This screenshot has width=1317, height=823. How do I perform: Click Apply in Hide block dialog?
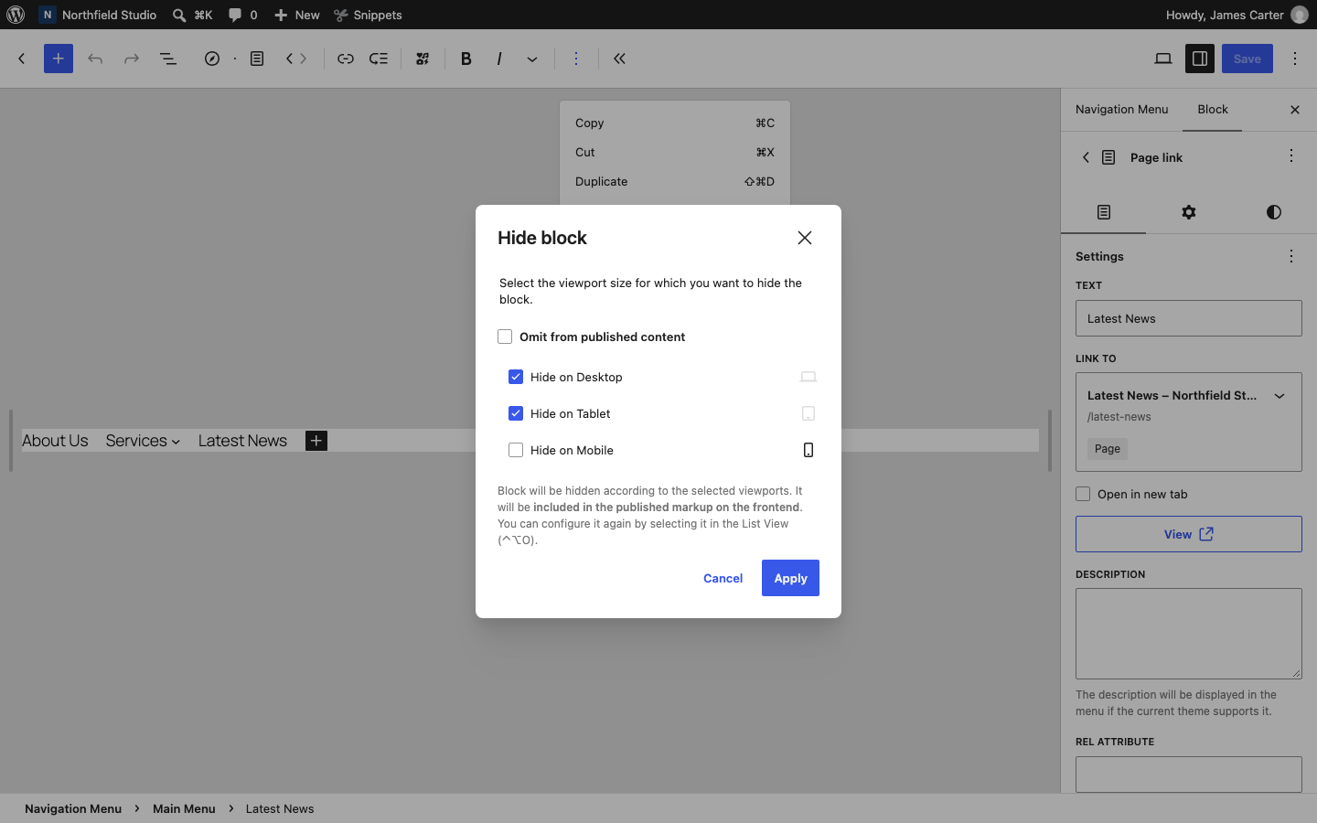pos(790,578)
